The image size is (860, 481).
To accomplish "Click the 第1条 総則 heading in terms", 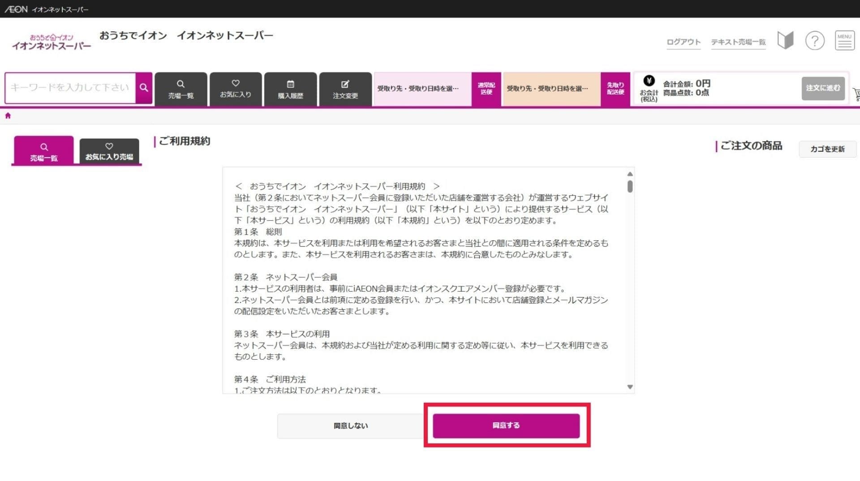I will click(x=258, y=232).
